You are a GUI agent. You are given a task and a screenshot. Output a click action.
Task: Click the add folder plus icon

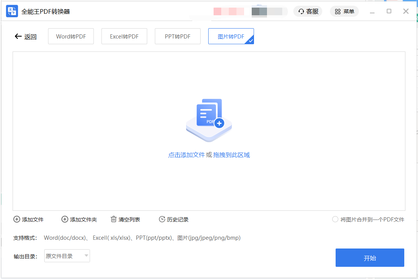(x=65, y=219)
